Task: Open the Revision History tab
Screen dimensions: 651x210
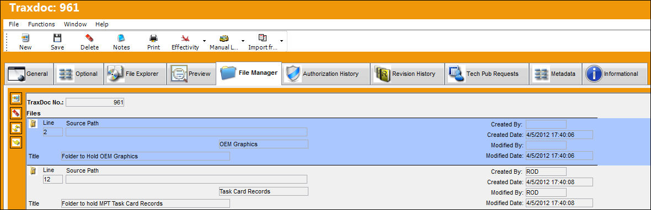Action: [x=407, y=74]
